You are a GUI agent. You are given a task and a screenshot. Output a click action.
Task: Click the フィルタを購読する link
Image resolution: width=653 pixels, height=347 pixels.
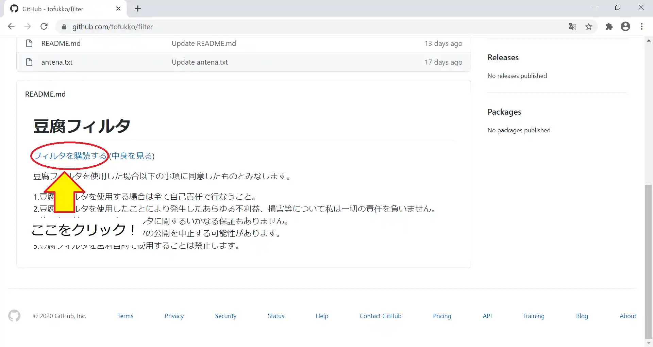point(70,156)
